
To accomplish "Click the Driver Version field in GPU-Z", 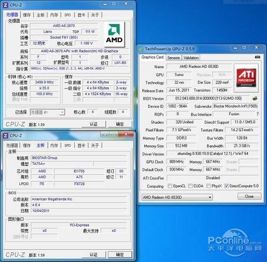I will [x=213, y=154].
